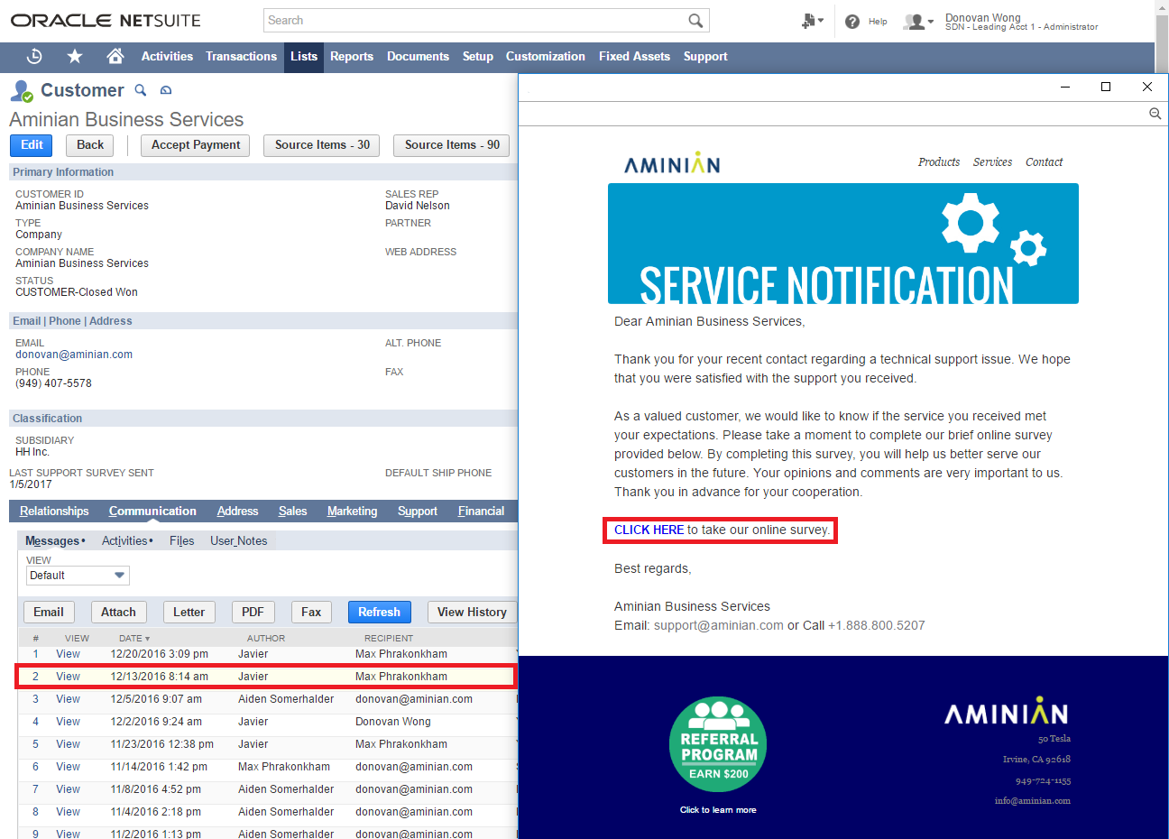
Task: Select the Files sub-subtab
Action: (x=181, y=540)
